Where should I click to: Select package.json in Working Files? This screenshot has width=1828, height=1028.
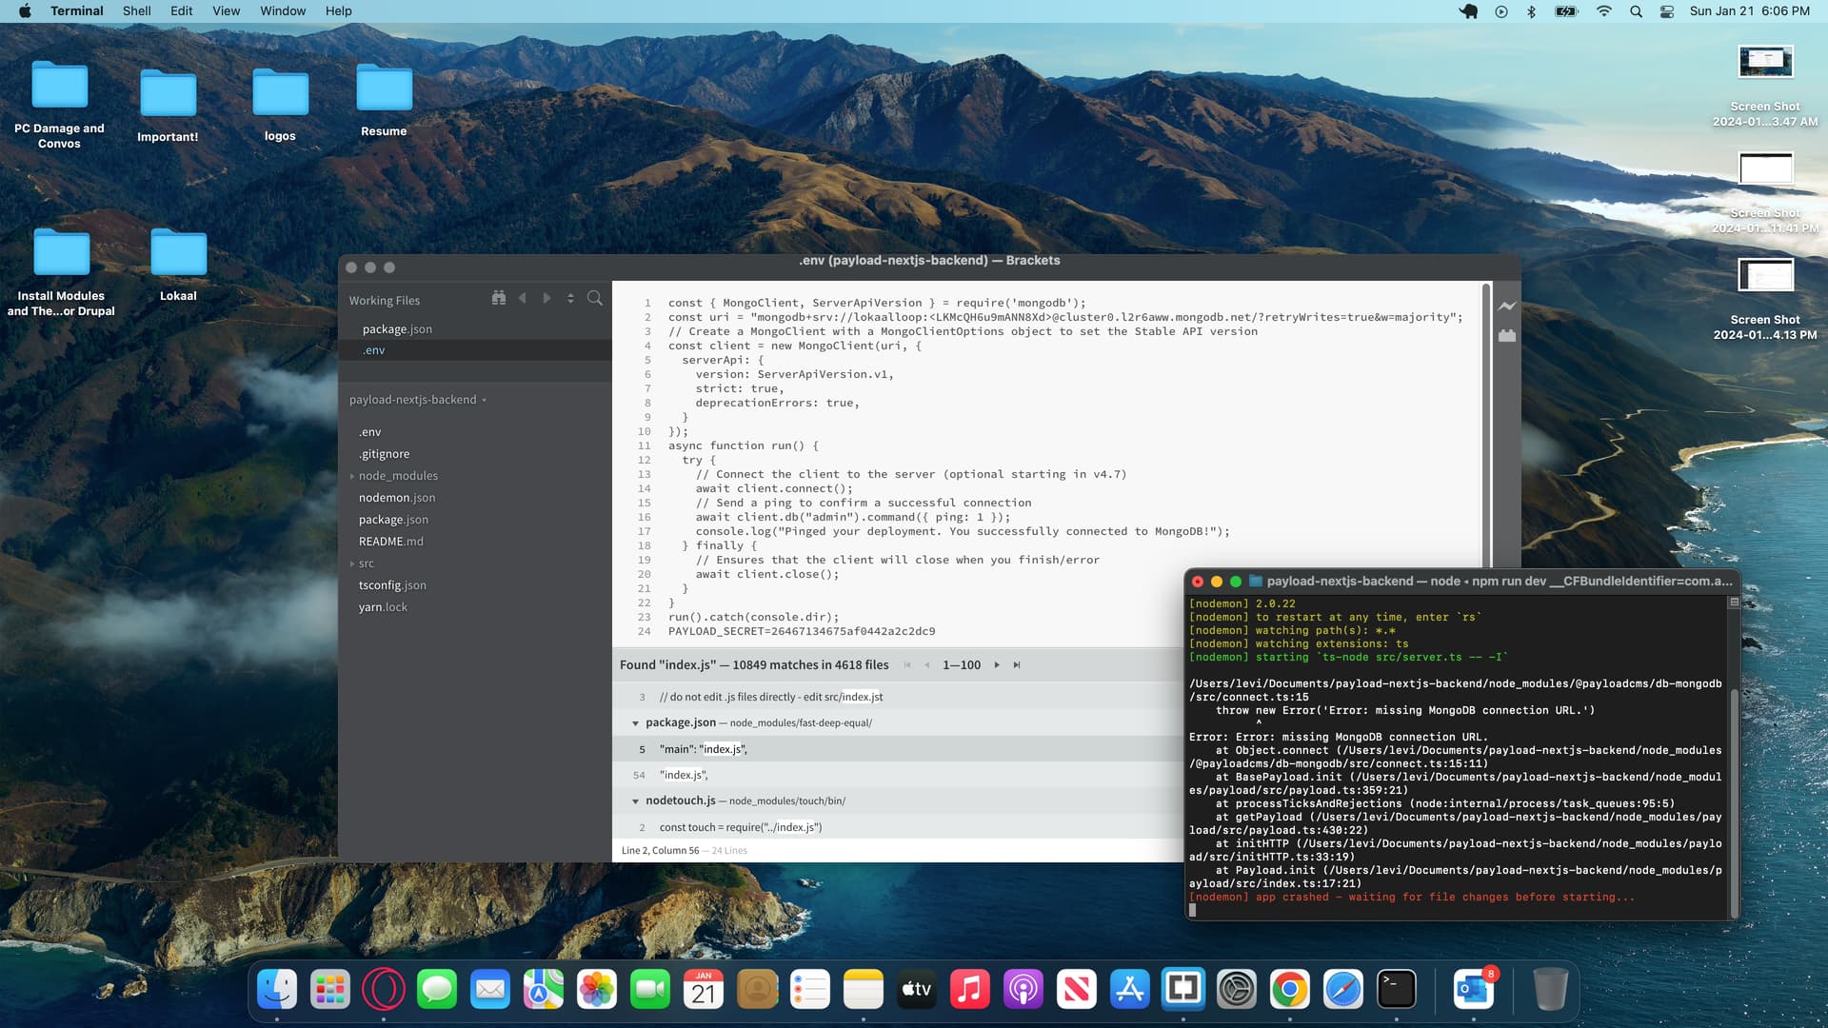point(397,329)
